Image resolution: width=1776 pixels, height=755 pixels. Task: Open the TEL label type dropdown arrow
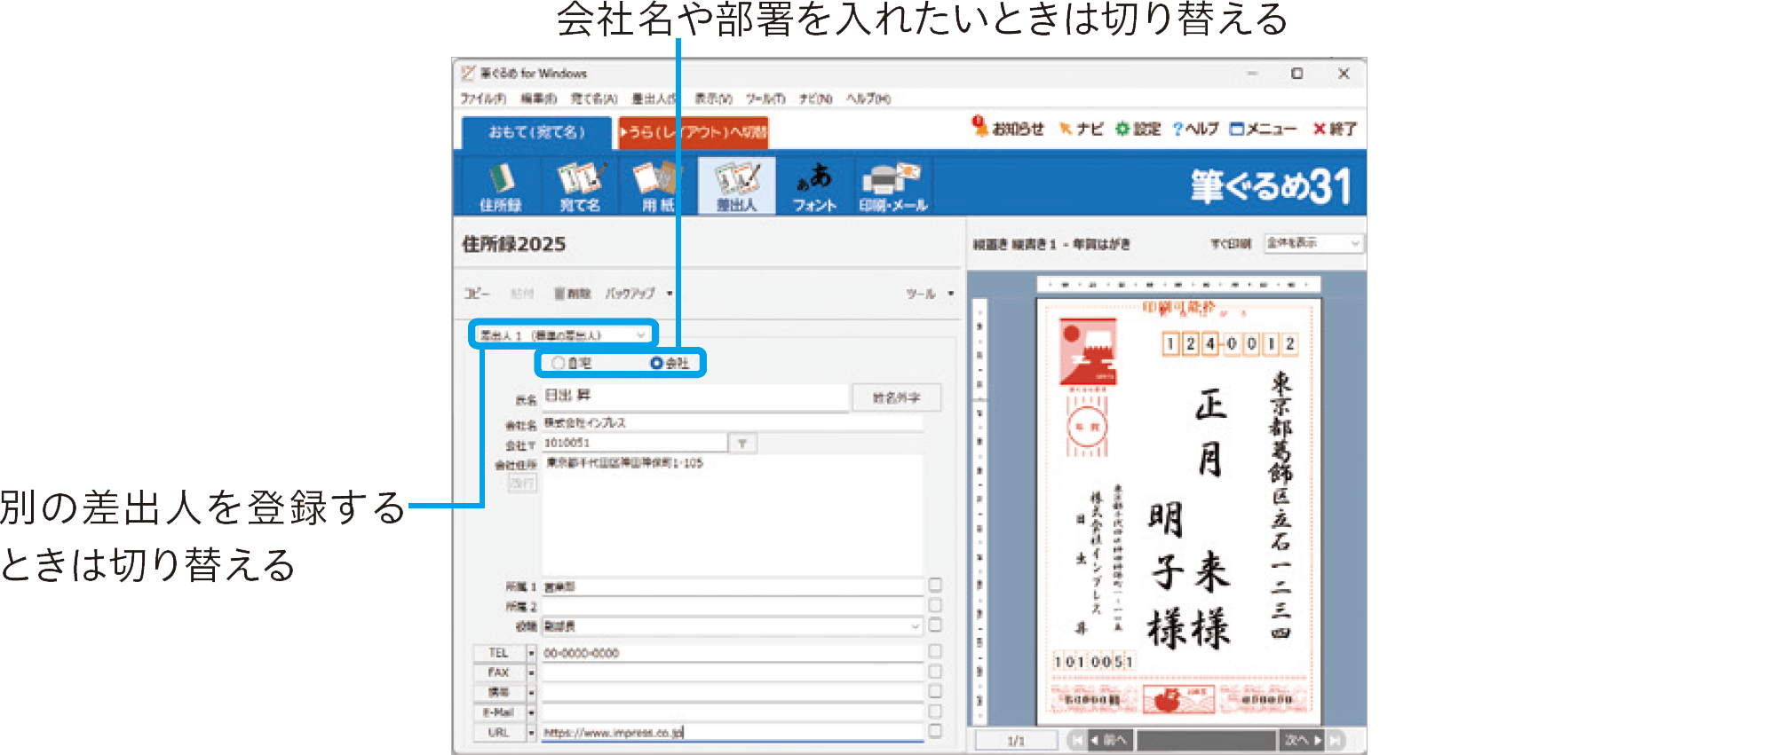pyautogui.click(x=531, y=653)
